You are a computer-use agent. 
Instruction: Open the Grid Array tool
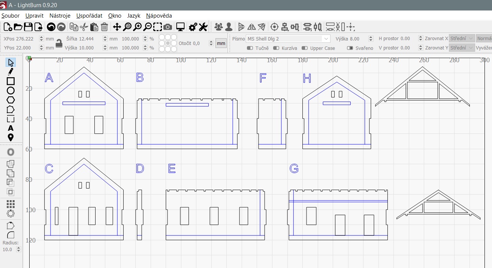10,204
